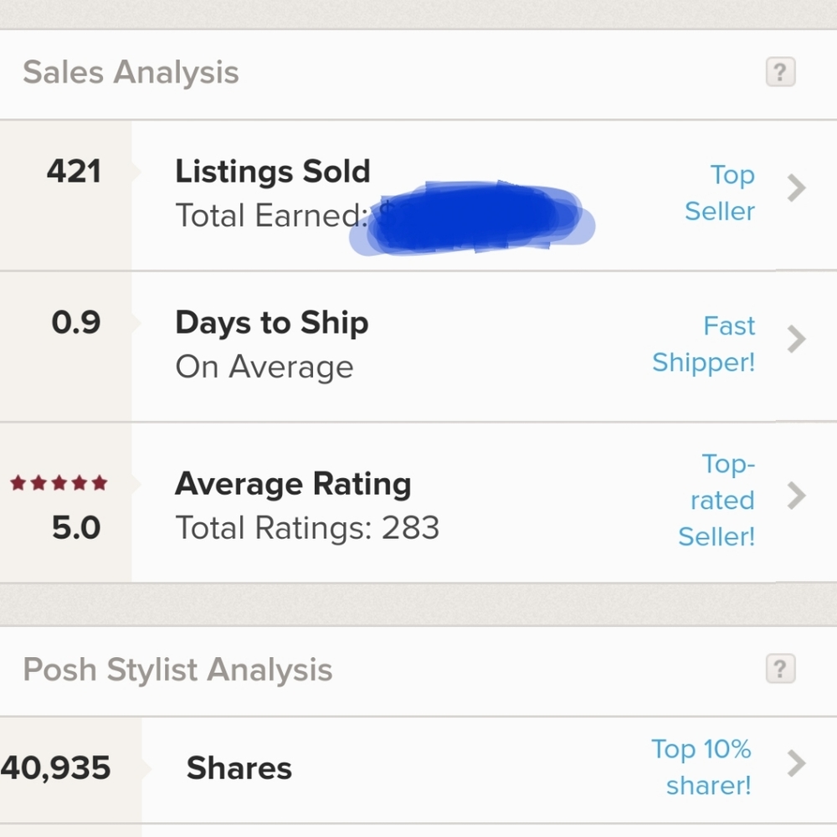Image resolution: width=837 pixels, height=837 pixels.
Task: Tap the 421 listings sold count
Action: click(x=74, y=172)
